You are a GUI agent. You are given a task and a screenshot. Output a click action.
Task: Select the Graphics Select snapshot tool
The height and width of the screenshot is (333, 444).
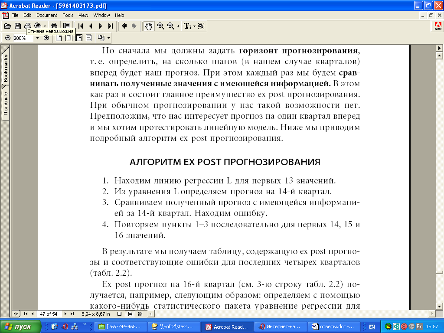click(201, 26)
